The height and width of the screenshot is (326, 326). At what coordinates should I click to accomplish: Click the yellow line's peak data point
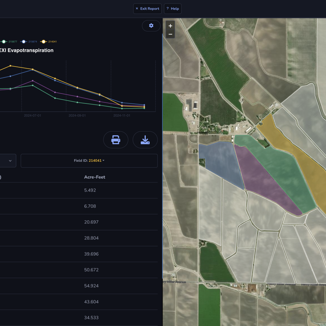tap(11, 66)
